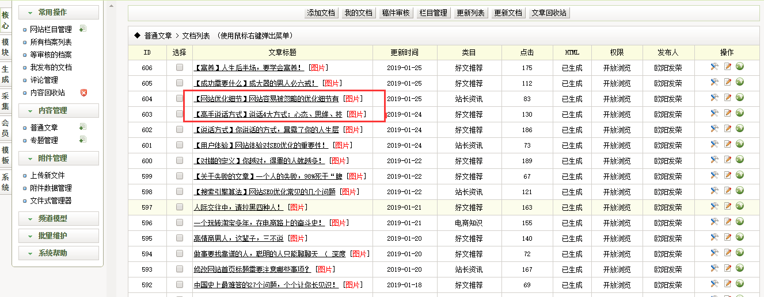
Task: Select the checkbox in row ID 605
Action: click(x=180, y=83)
